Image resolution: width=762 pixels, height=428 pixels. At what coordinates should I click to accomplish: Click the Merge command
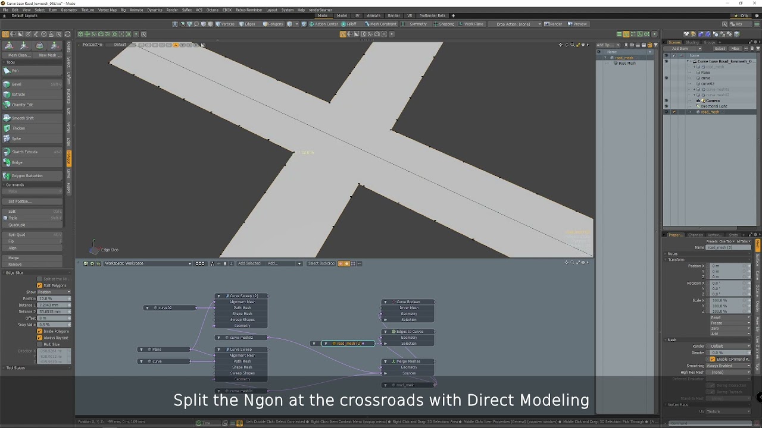(x=33, y=258)
